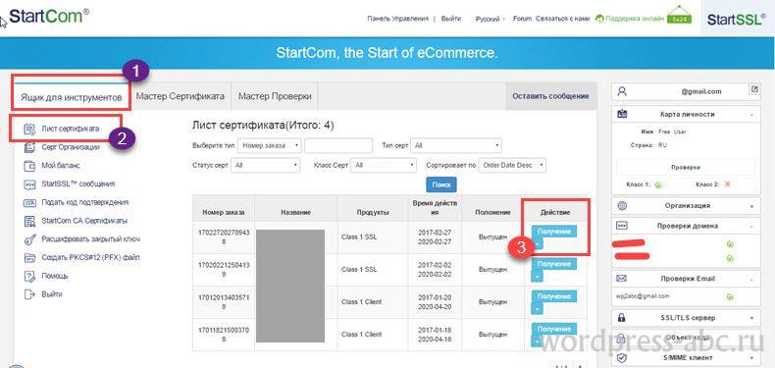The height and width of the screenshot is (368, 775).
Task: Open arrow menu for order 170120134035719
Action: (538, 309)
